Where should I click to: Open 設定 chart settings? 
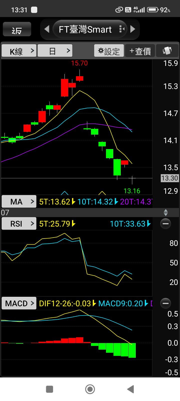[109, 51]
